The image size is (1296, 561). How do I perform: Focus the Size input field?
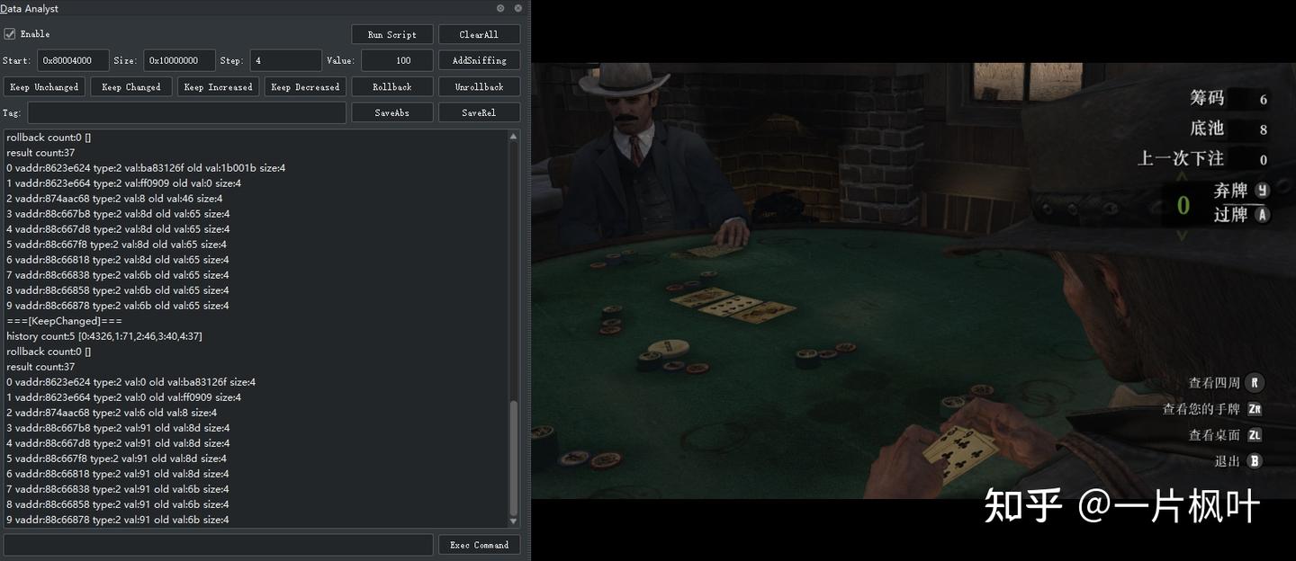click(179, 60)
